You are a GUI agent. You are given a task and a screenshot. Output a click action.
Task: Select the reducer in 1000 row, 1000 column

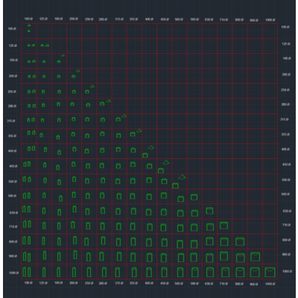click(270, 272)
